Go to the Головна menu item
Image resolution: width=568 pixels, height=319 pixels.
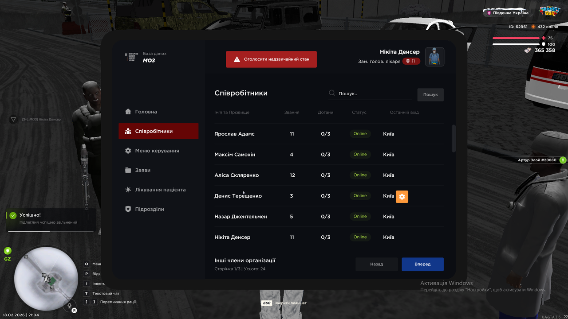(x=158, y=112)
